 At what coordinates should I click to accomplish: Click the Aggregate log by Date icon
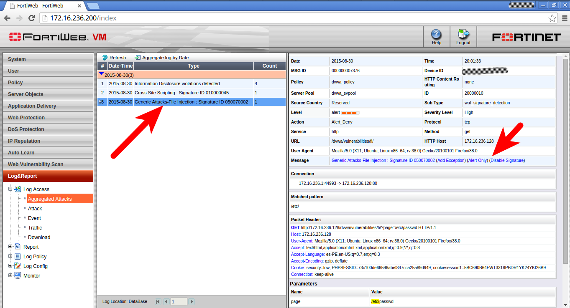(138, 58)
